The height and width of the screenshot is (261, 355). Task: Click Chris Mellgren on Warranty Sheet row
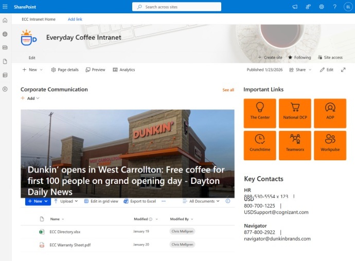182,245
